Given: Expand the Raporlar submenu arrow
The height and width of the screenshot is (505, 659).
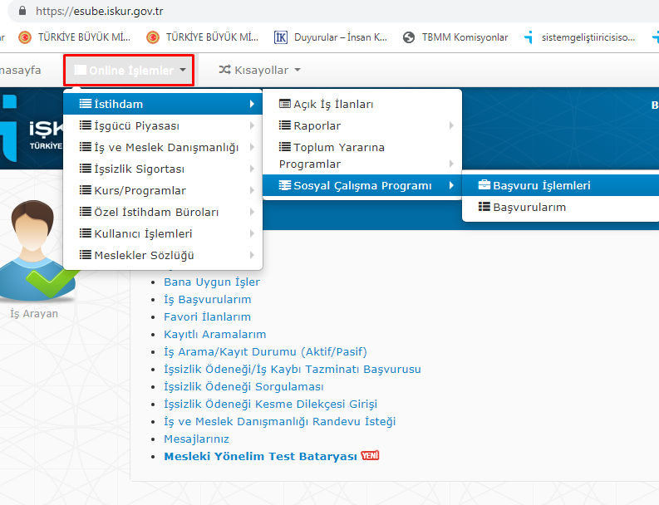Looking at the screenshot, I should (451, 126).
